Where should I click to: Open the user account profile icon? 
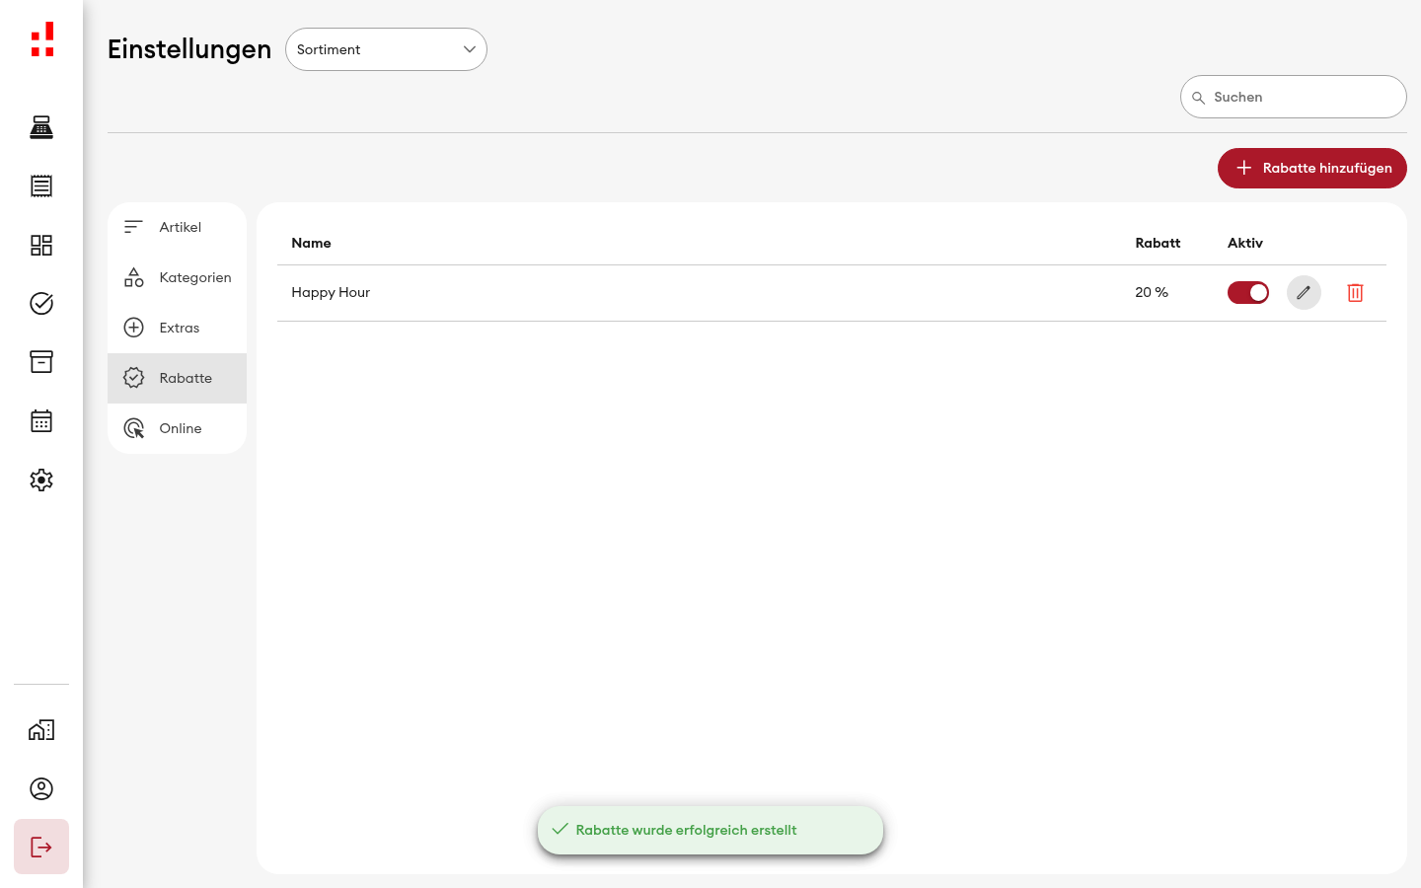(x=41, y=789)
